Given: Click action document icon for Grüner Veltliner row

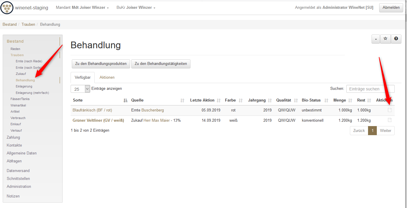Looking at the screenshot, I should point(389,120).
